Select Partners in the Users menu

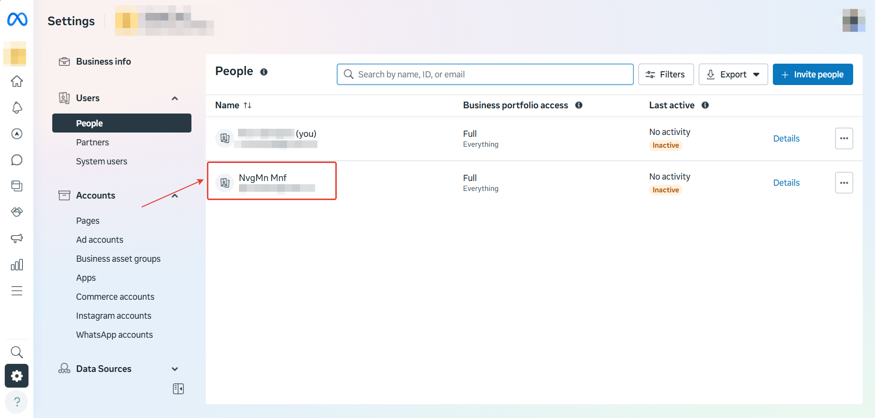coord(93,142)
